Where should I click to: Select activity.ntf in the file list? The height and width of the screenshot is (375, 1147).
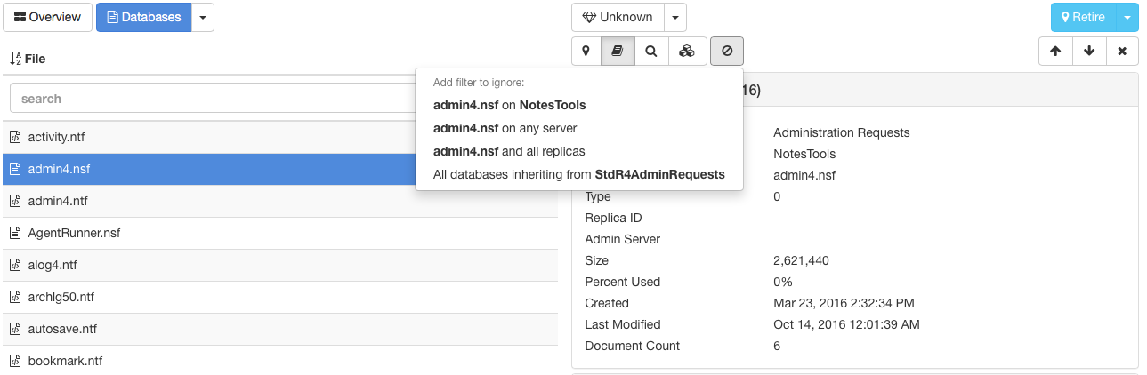tap(280, 137)
